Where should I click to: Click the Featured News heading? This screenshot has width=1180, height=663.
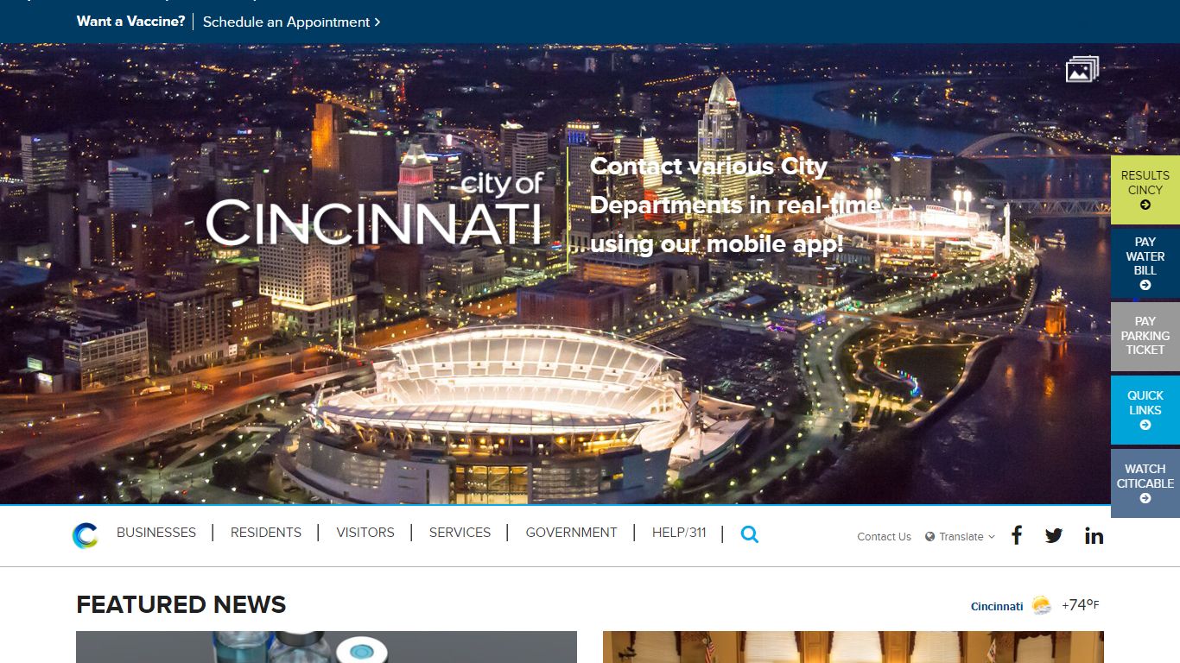(x=181, y=604)
